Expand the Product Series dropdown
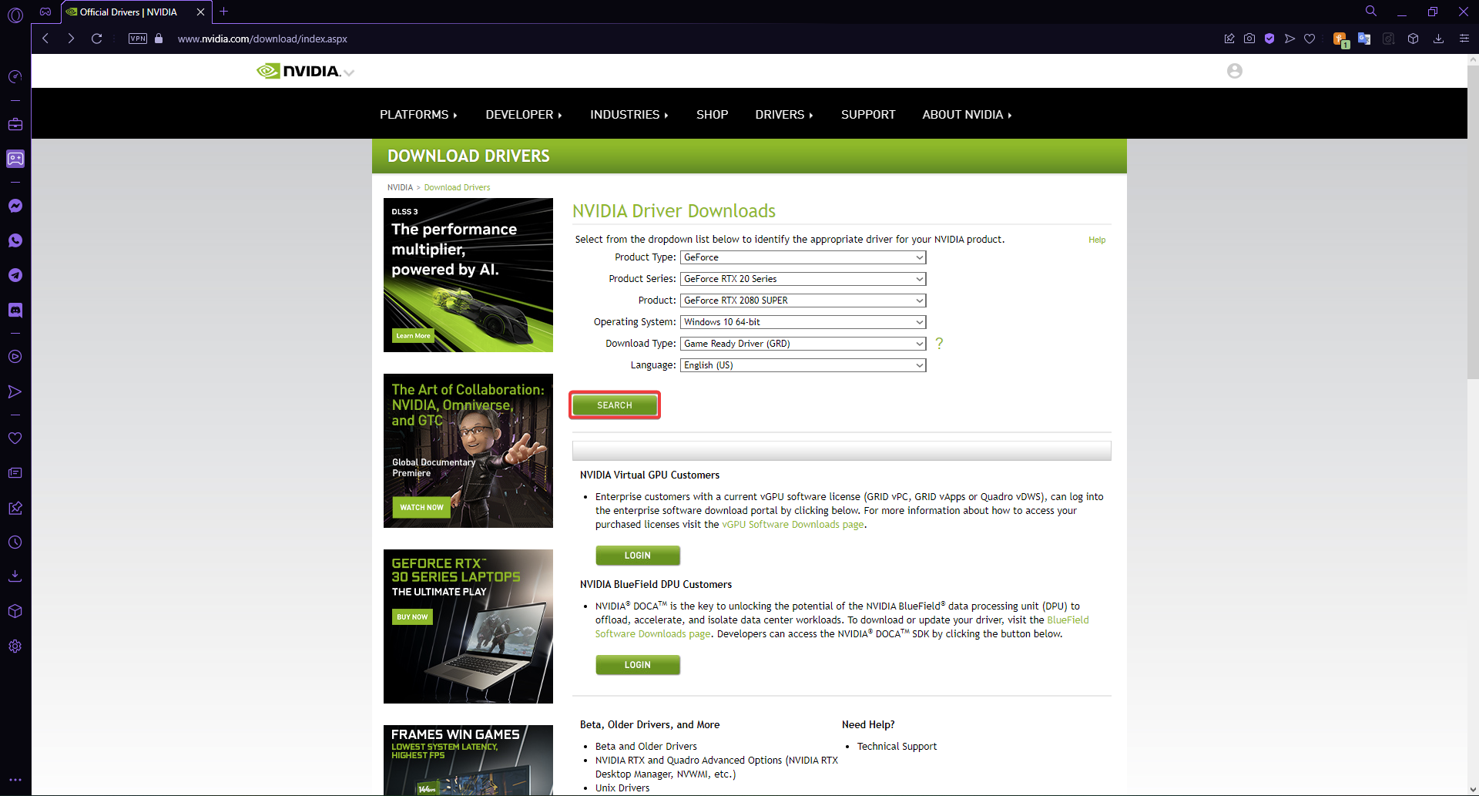 [803, 279]
